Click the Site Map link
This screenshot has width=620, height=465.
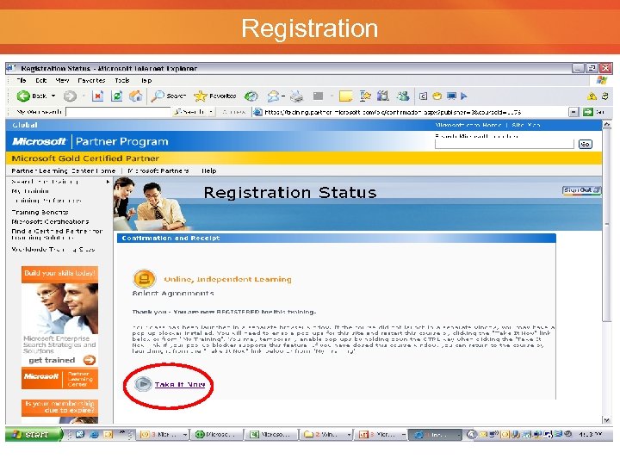[x=525, y=125]
